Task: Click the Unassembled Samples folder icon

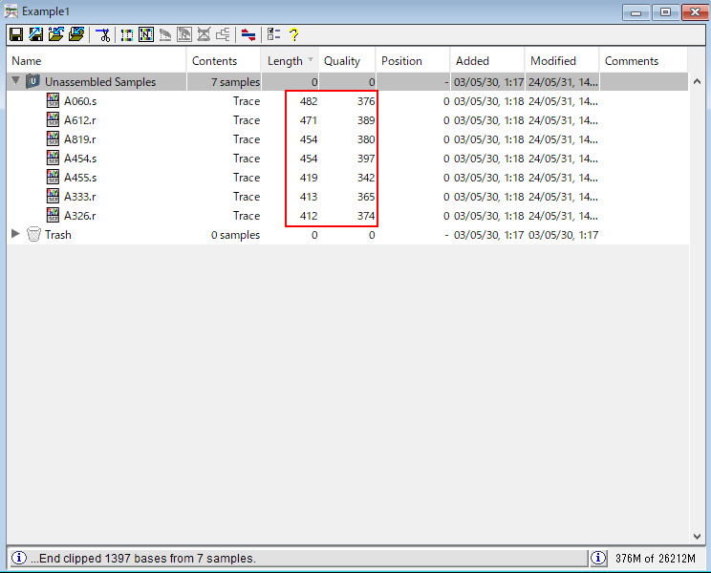Action: coord(33,81)
